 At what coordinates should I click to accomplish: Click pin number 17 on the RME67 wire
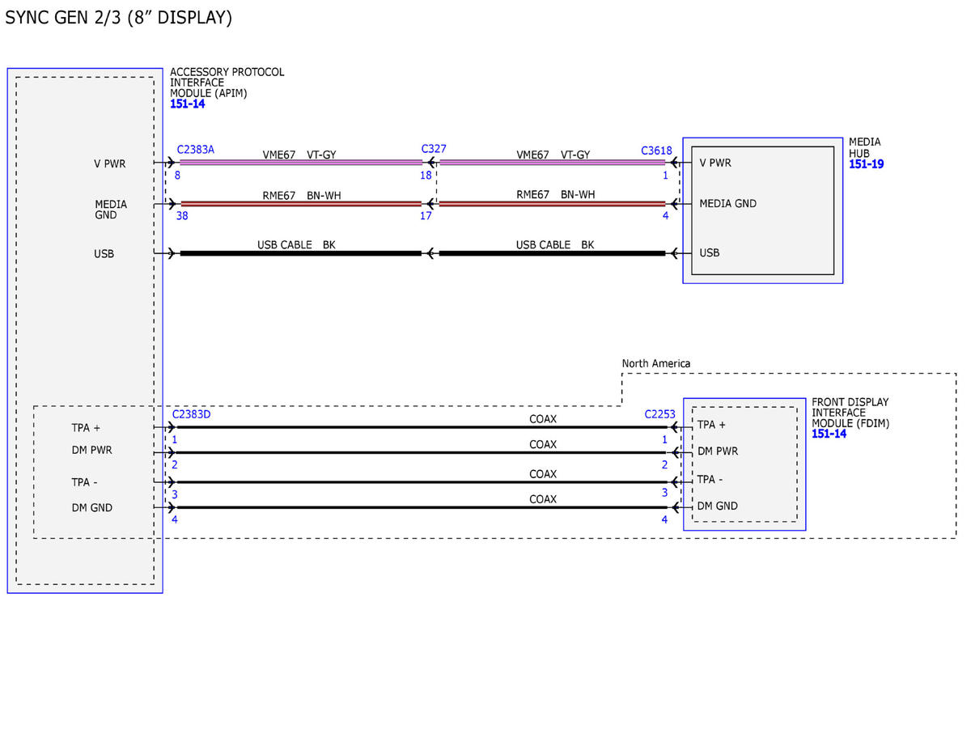(x=426, y=216)
